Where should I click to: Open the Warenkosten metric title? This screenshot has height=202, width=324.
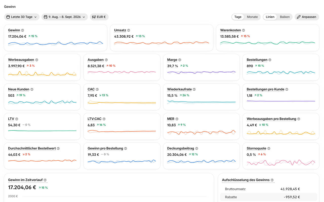(231, 30)
